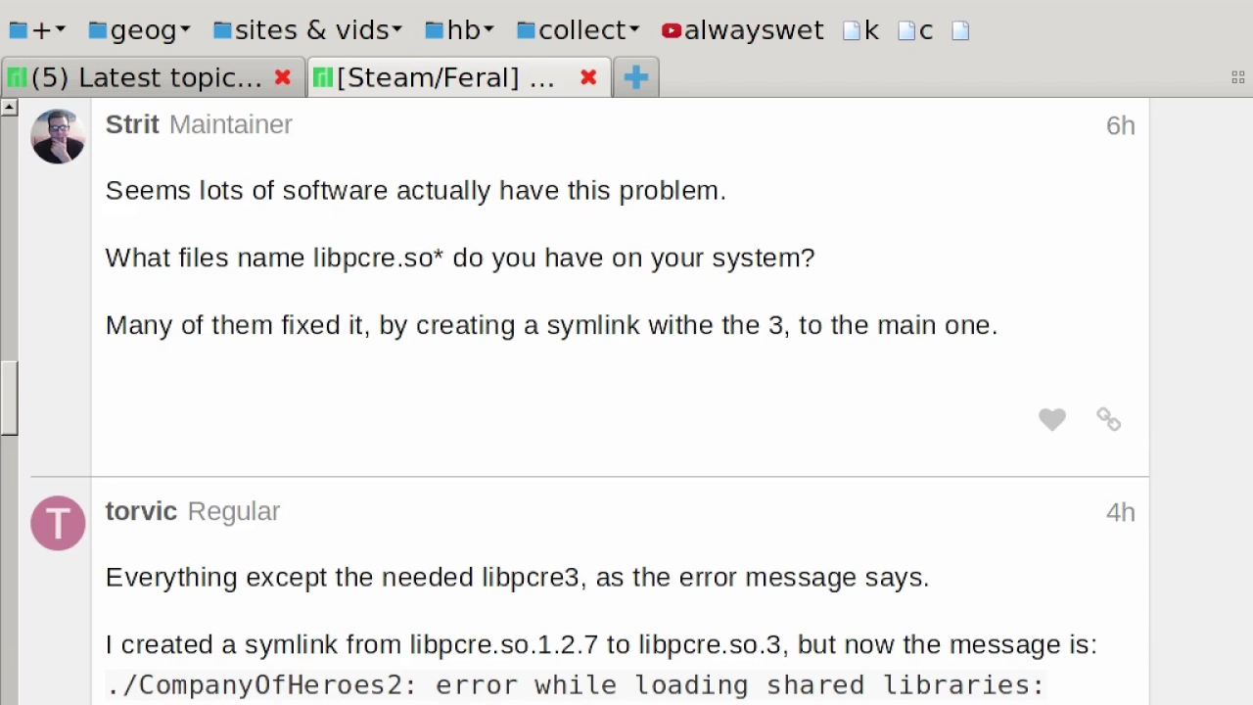Click 'Many of them fixed it' sentence
The image size is (1253, 705).
[551, 325]
